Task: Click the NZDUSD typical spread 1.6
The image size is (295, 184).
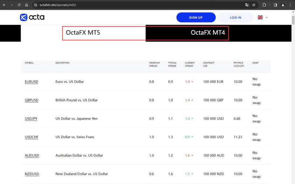Action: tap(170, 174)
